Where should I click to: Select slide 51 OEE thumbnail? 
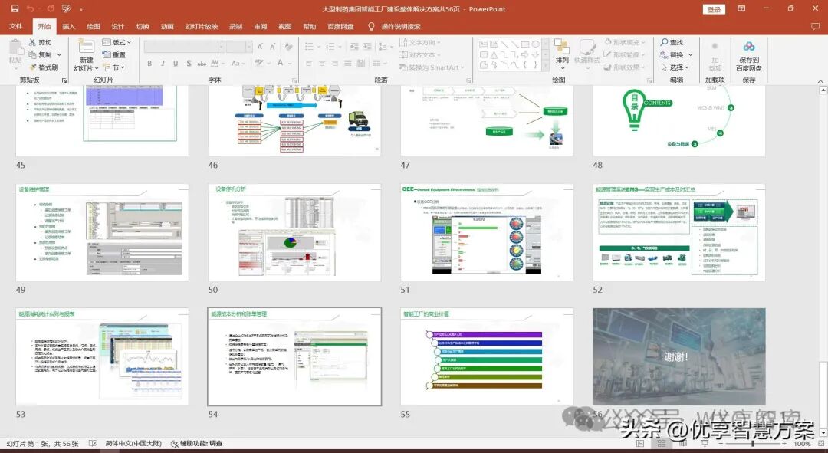click(486, 232)
